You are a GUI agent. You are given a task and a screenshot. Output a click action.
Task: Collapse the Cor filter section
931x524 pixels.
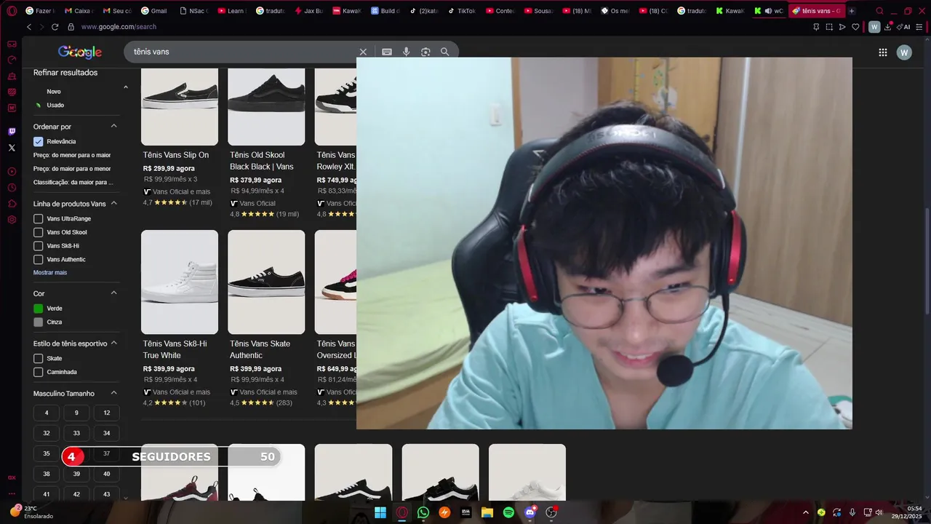pos(114,293)
